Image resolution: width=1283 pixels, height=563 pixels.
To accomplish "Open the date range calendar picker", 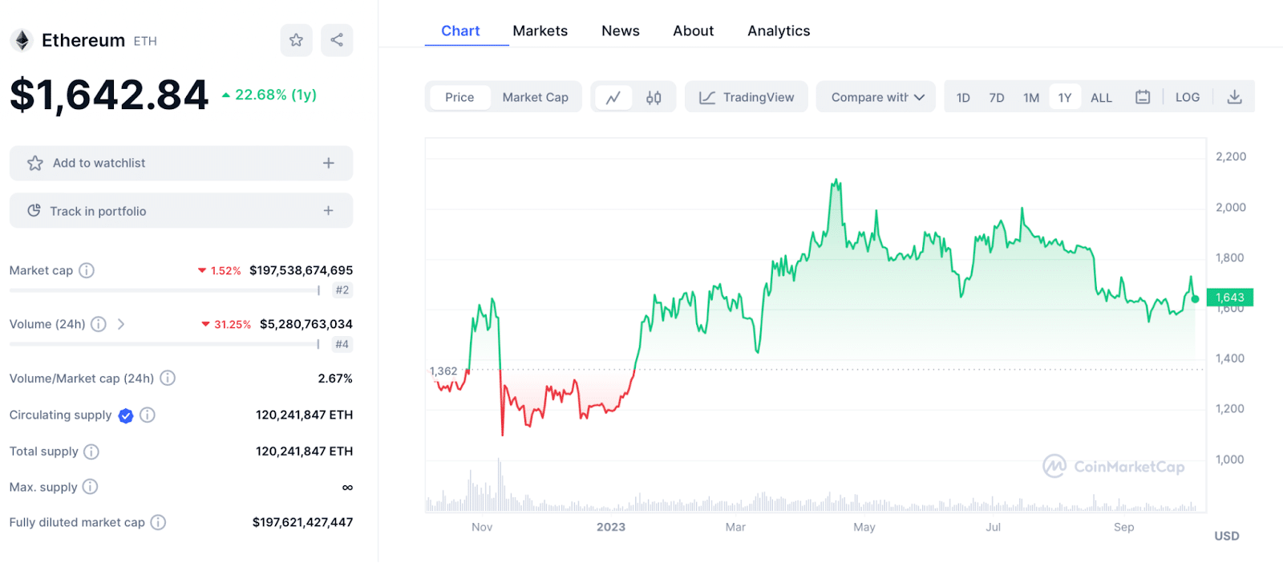I will click(1142, 96).
